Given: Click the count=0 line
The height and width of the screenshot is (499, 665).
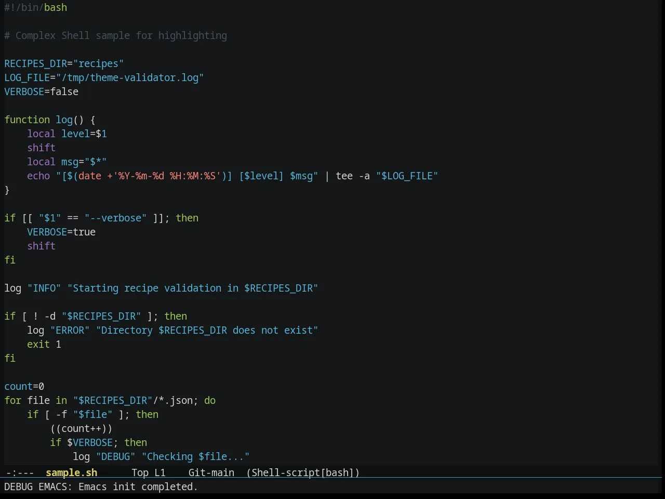Looking at the screenshot, I should click(24, 386).
